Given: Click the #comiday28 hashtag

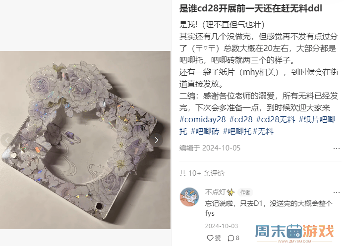Looking at the screenshot, I should point(203,119).
